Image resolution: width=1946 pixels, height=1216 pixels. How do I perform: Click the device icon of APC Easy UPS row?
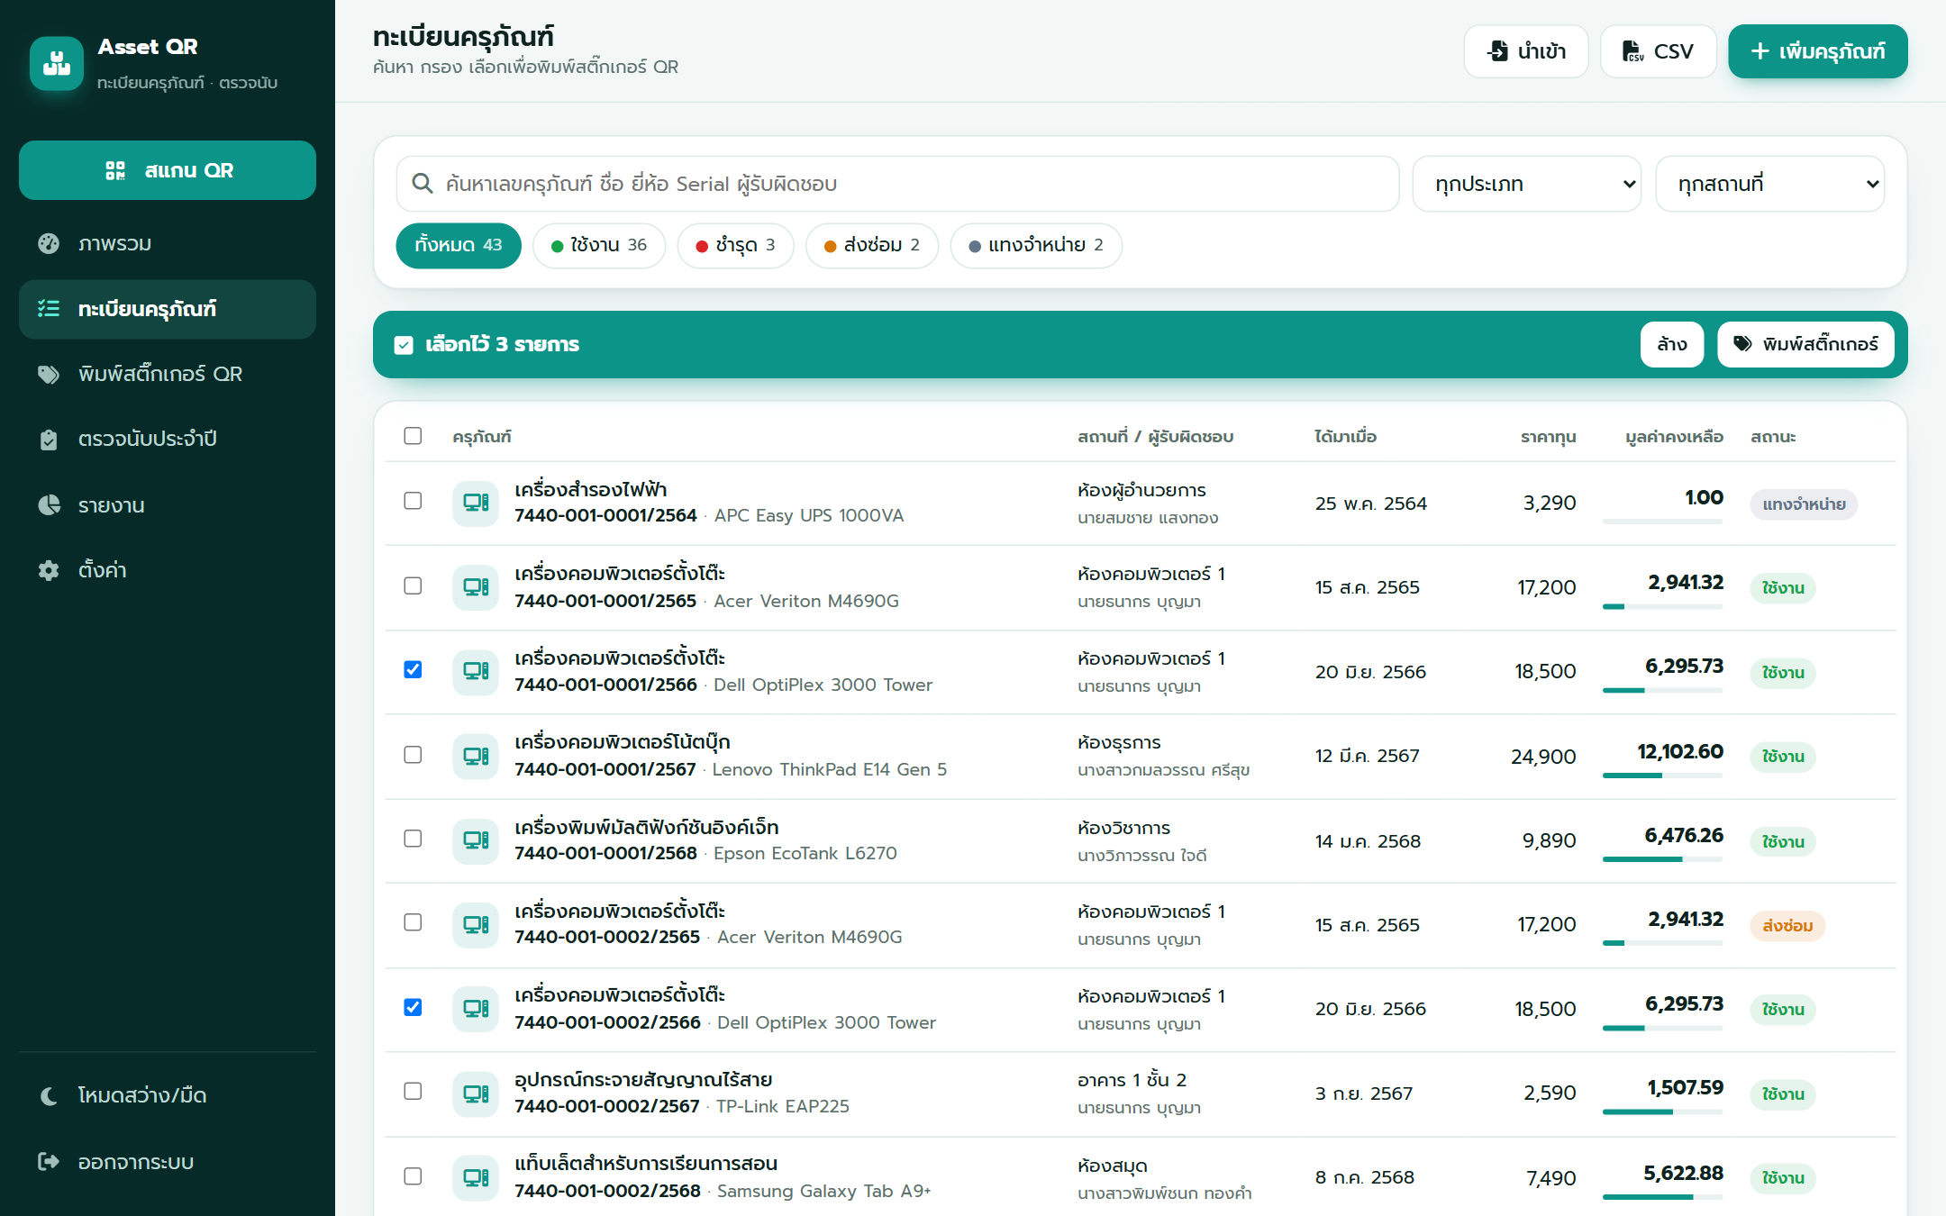point(476,503)
